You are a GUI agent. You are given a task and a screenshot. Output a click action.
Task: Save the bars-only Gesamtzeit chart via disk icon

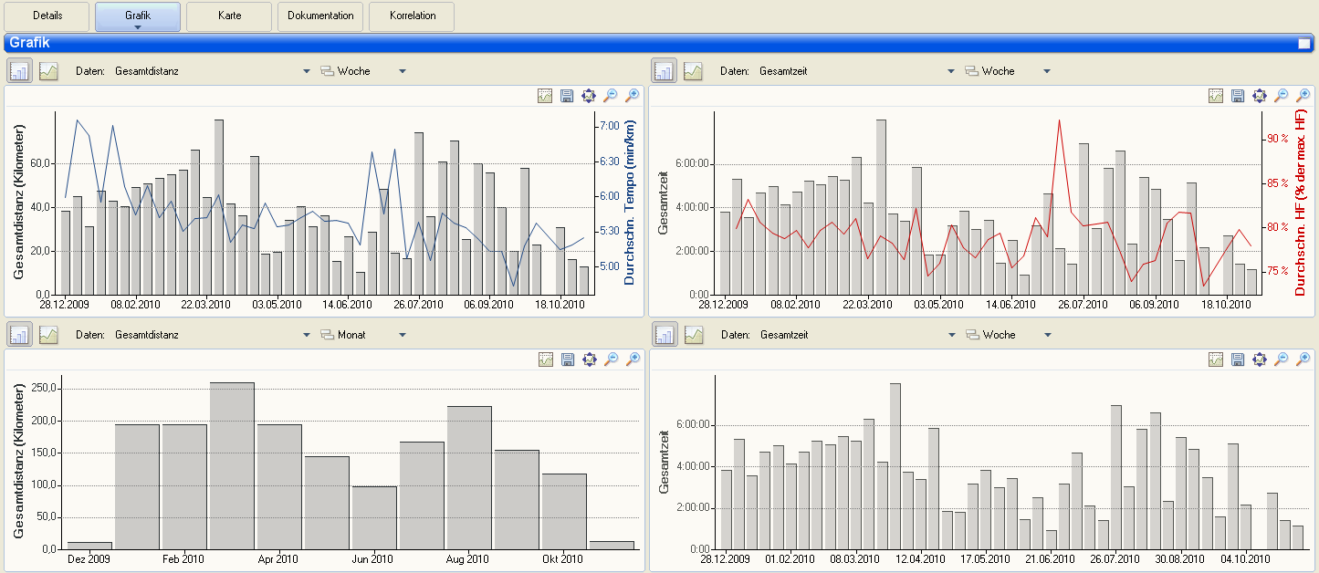click(1238, 359)
